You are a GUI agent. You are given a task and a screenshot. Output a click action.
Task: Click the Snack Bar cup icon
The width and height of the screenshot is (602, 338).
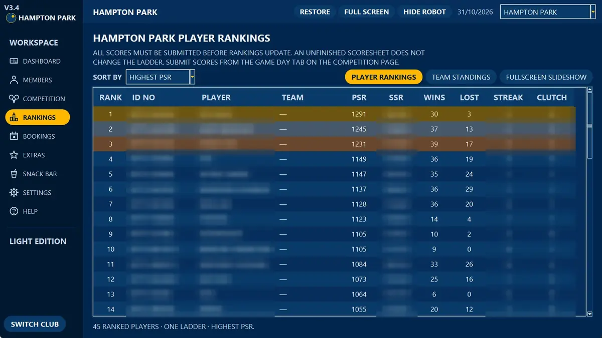click(x=14, y=174)
